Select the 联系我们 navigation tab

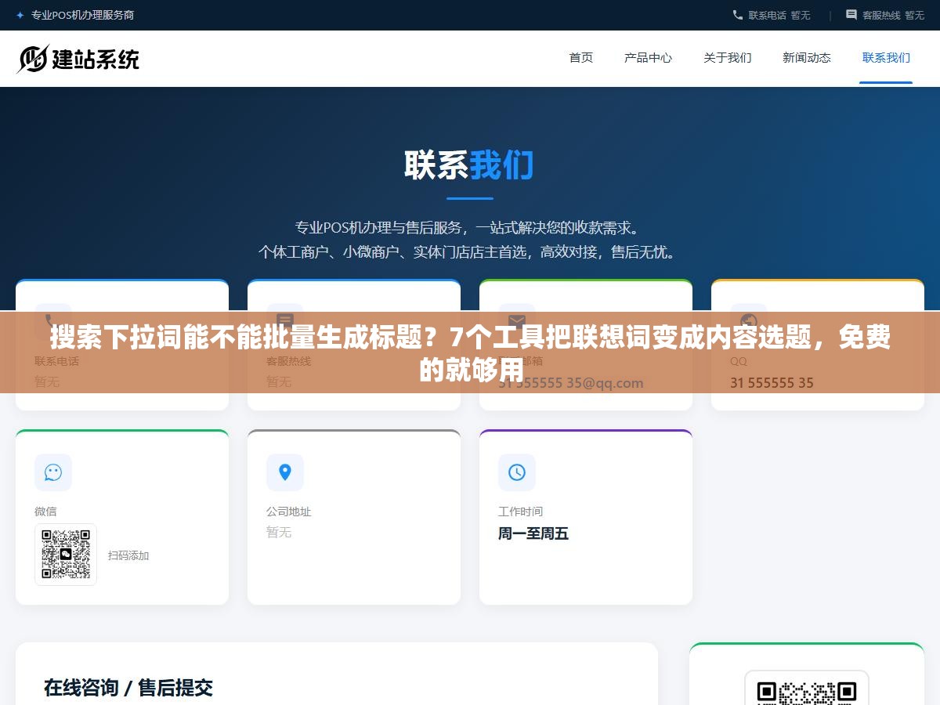pos(886,58)
